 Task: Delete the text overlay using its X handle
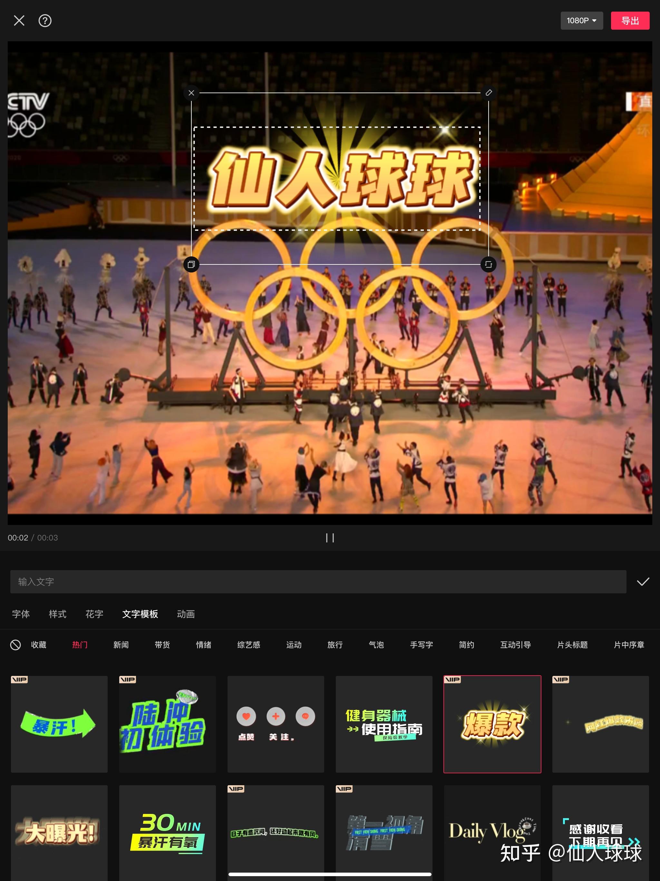pyautogui.click(x=191, y=93)
